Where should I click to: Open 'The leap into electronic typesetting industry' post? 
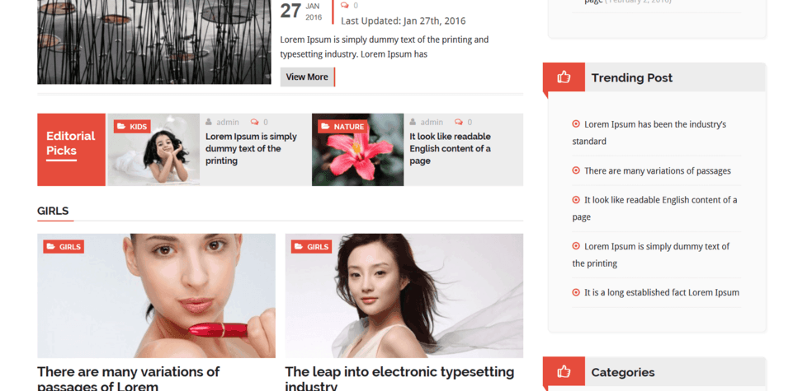[x=399, y=379]
